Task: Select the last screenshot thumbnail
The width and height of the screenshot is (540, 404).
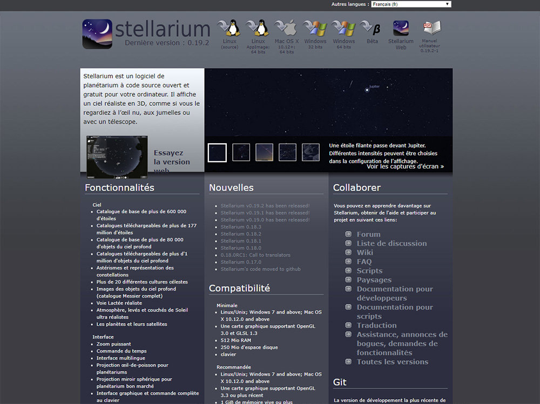Action: pyautogui.click(x=310, y=152)
